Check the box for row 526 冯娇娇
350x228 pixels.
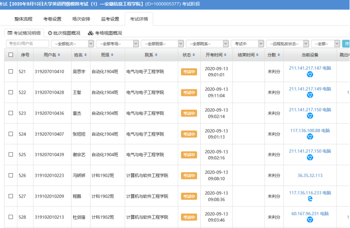coord(11,175)
